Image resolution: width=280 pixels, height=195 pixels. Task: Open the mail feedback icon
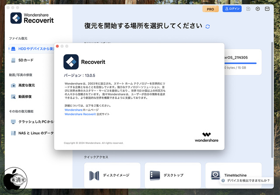click(x=267, y=9)
